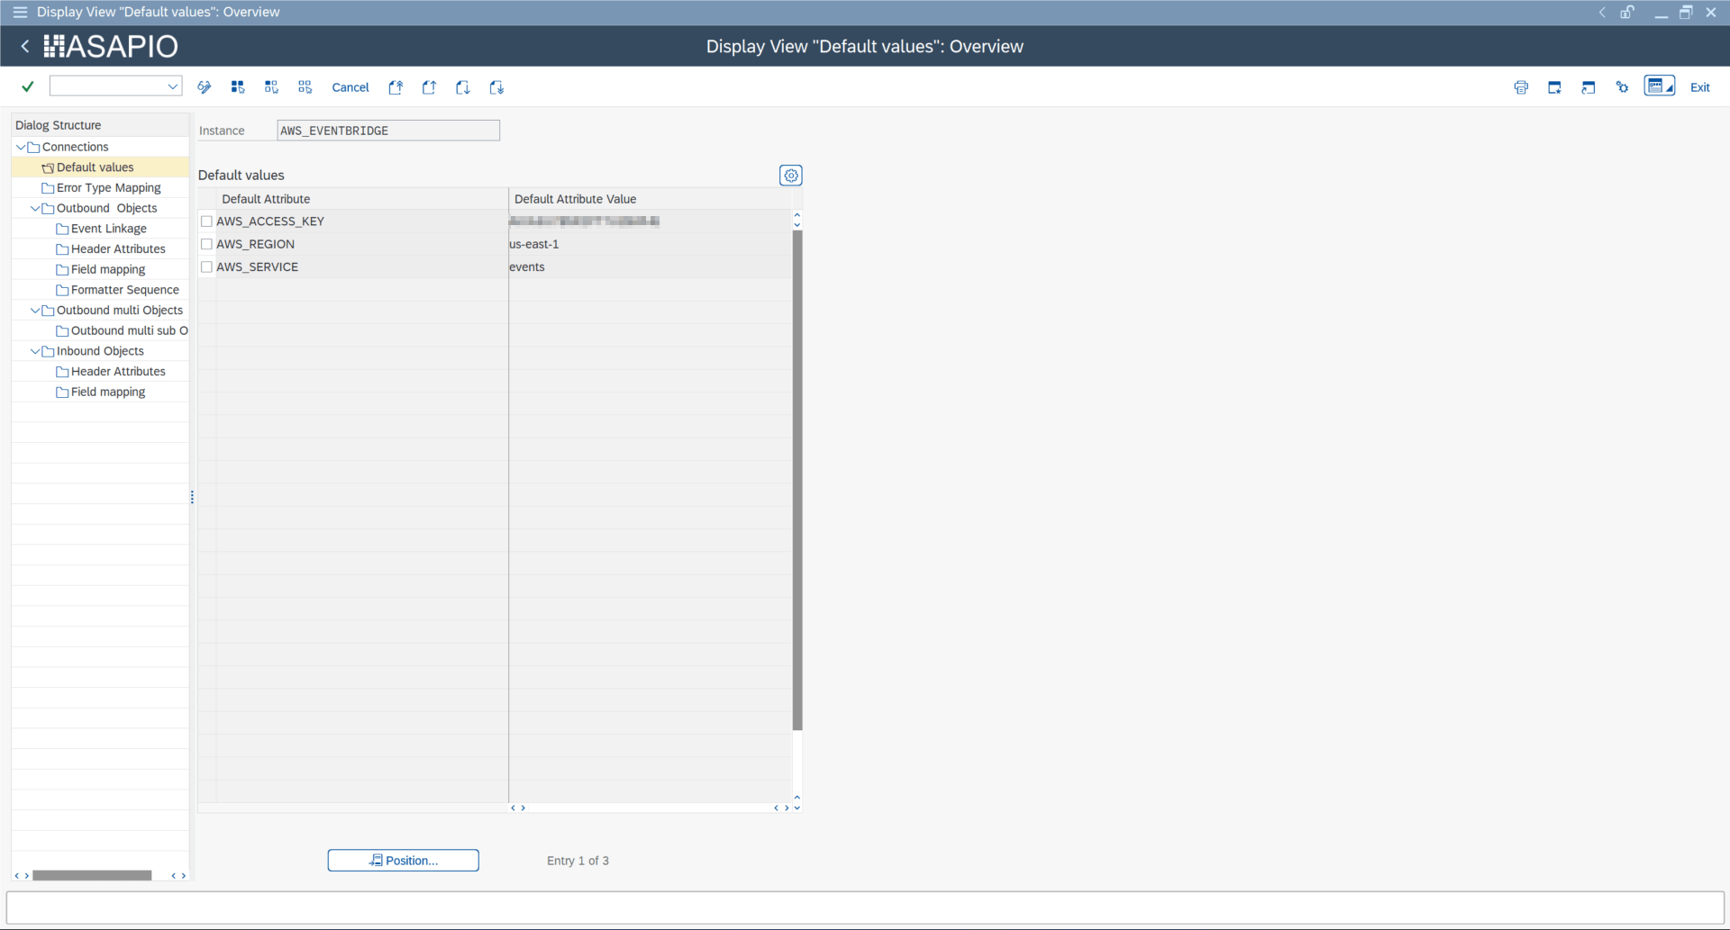
Task: Click the AWS_ACCESS_KEY attribute cell
Action: coord(361,221)
